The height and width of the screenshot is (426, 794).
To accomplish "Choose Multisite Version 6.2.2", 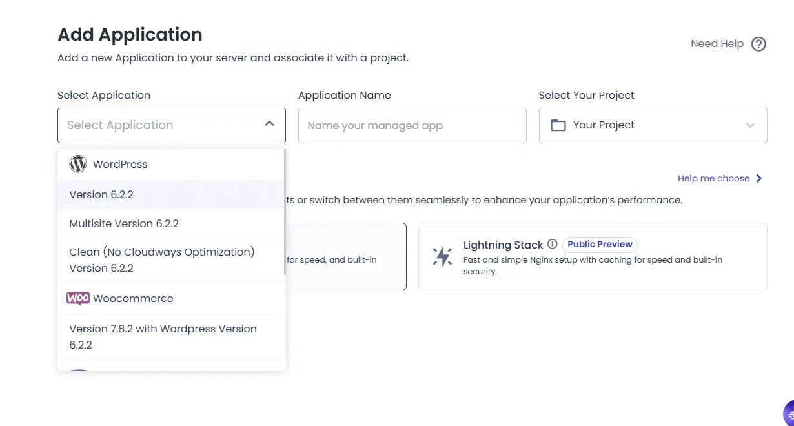I will (124, 224).
